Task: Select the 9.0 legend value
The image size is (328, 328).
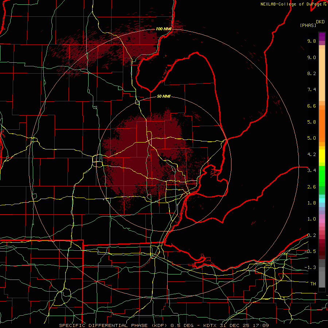Action: click(x=312, y=57)
